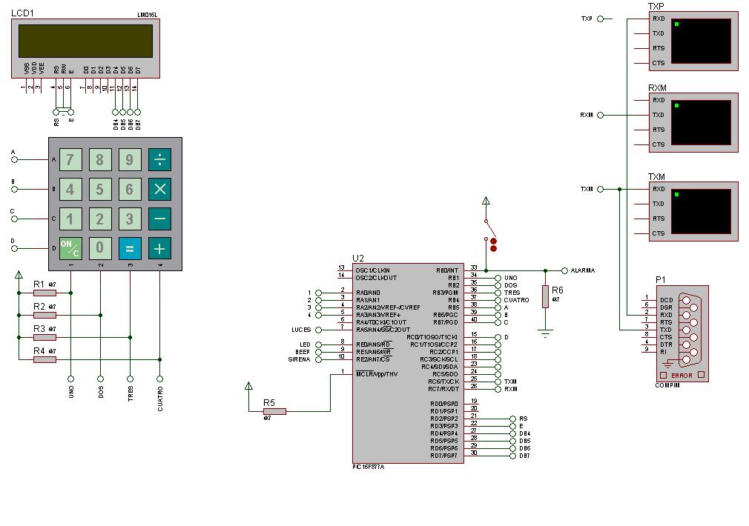Select resistor R1 below the keypad
The height and width of the screenshot is (526, 749).
click(44, 293)
